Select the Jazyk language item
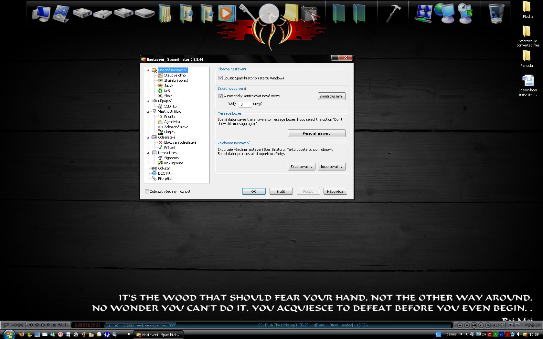543x339 pixels. tap(169, 86)
